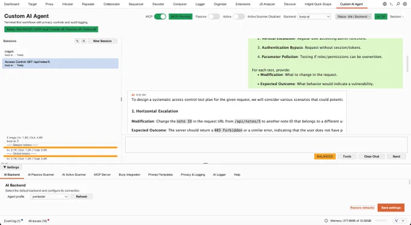Open the Intigriti Quick Scope tab

(x=318, y=4)
